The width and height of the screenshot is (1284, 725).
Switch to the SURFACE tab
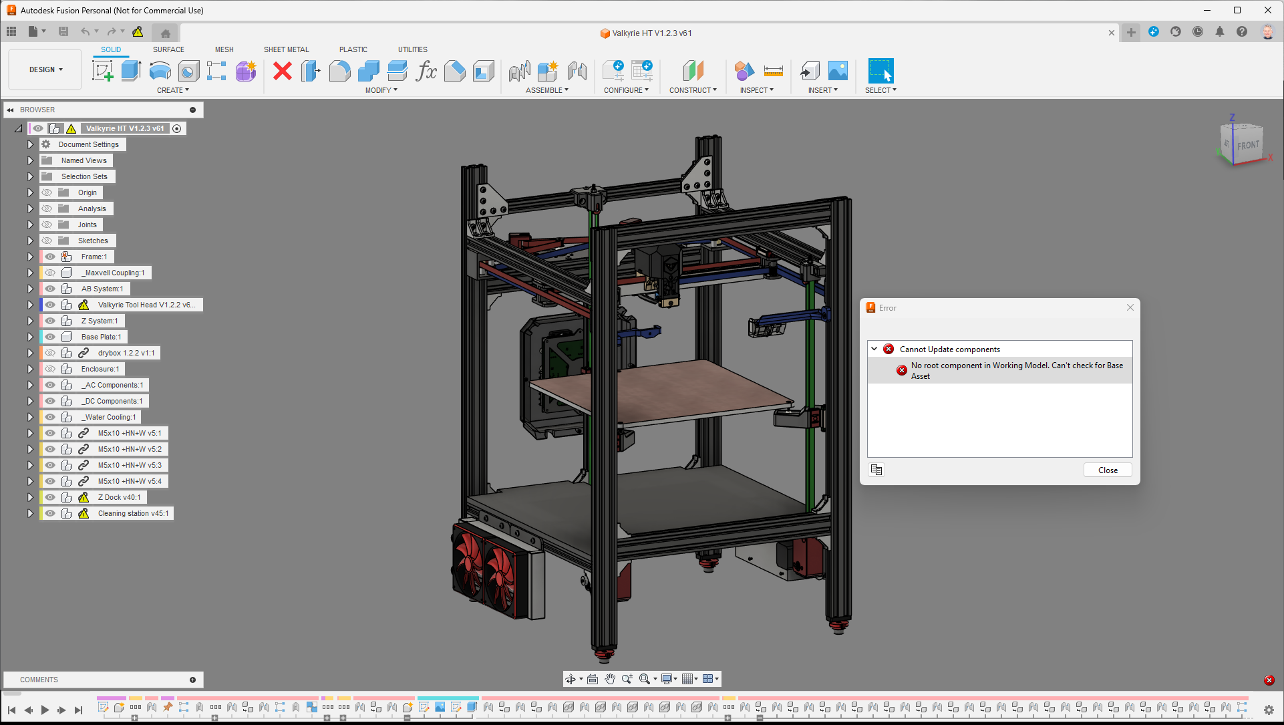[168, 49]
